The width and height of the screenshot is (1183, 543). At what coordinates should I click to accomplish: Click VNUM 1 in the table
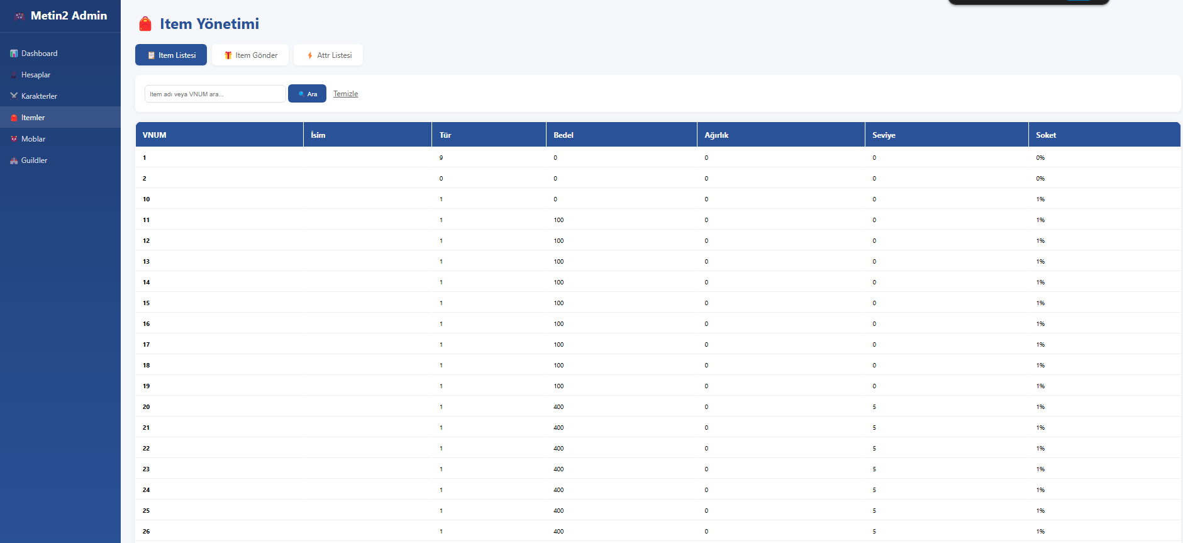point(144,158)
